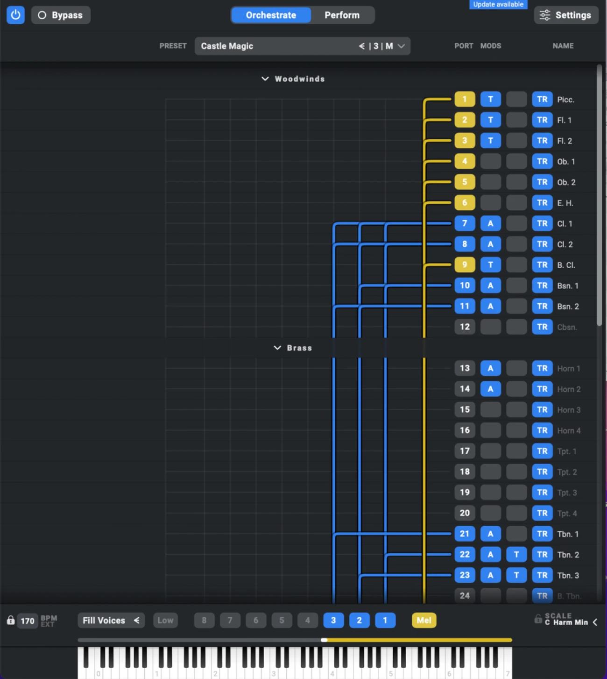Image resolution: width=607 pixels, height=679 pixels.
Task: Open the Castle Magic preset dropdown
Action: point(401,46)
